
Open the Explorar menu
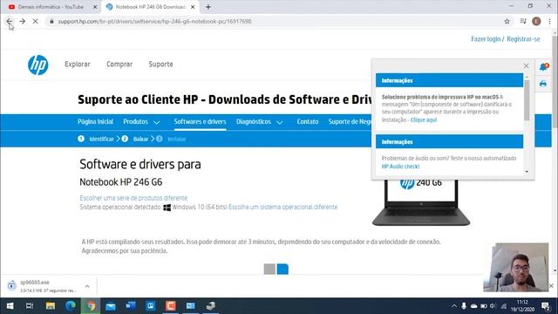coord(78,64)
